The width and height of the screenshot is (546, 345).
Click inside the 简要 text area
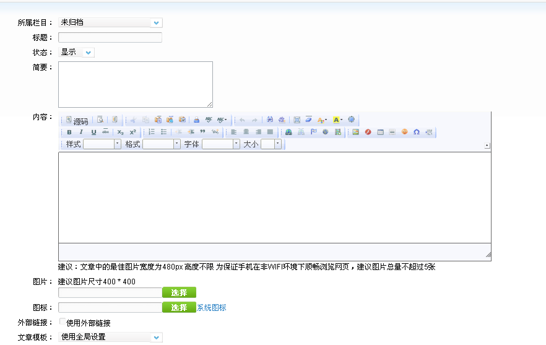coord(135,84)
